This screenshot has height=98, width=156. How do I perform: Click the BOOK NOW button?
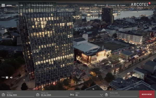point(147,94)
